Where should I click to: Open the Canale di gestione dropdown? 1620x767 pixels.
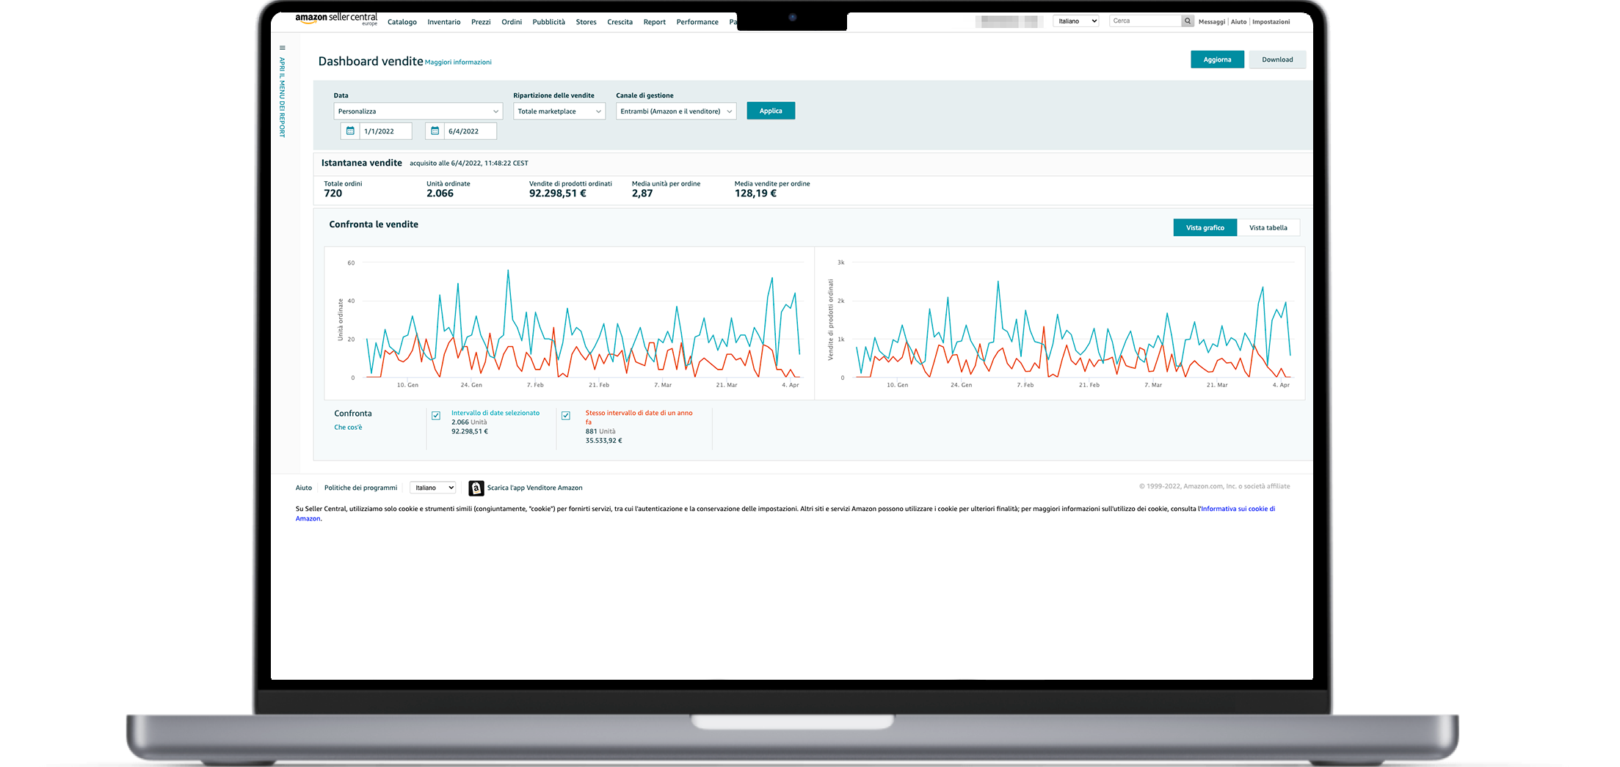[x=676, y=111]
